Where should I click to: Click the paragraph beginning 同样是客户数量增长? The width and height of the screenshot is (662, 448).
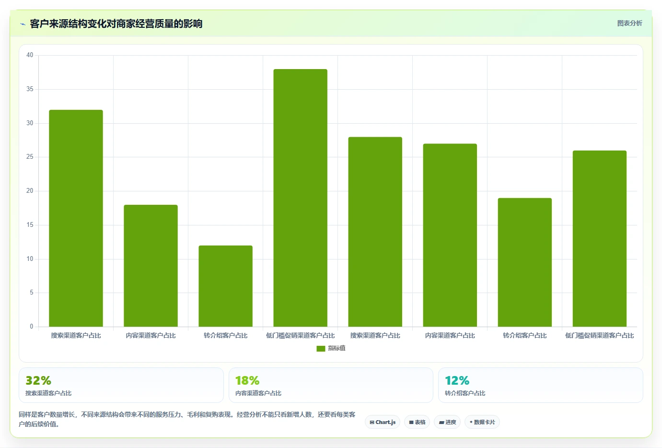[x=187, y=419]
